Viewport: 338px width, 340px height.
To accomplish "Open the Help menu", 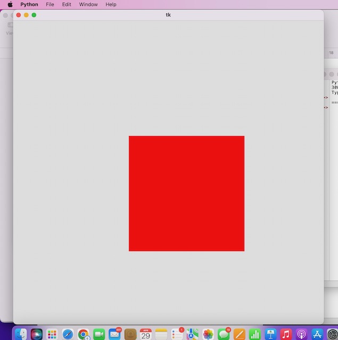I will (111, 4).
